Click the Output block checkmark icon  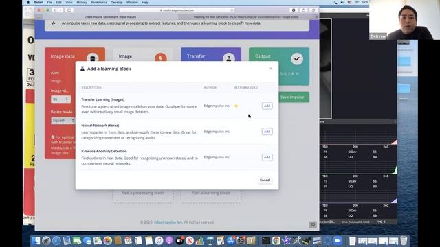(x=296, y=59)
